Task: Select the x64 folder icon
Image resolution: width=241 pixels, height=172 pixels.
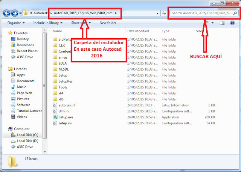Action: coord(55,93)
